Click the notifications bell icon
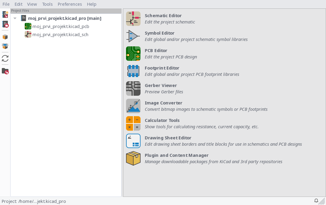The image size is (326, 205). pos(316,201)
